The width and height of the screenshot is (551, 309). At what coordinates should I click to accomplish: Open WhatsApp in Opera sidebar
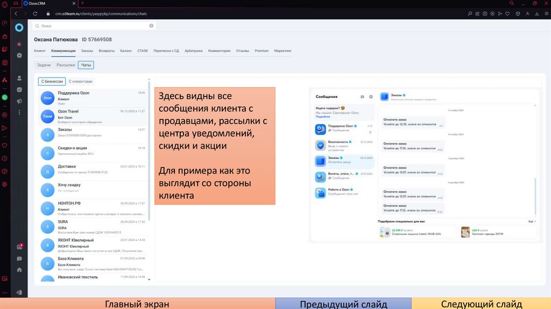[4, 97]
